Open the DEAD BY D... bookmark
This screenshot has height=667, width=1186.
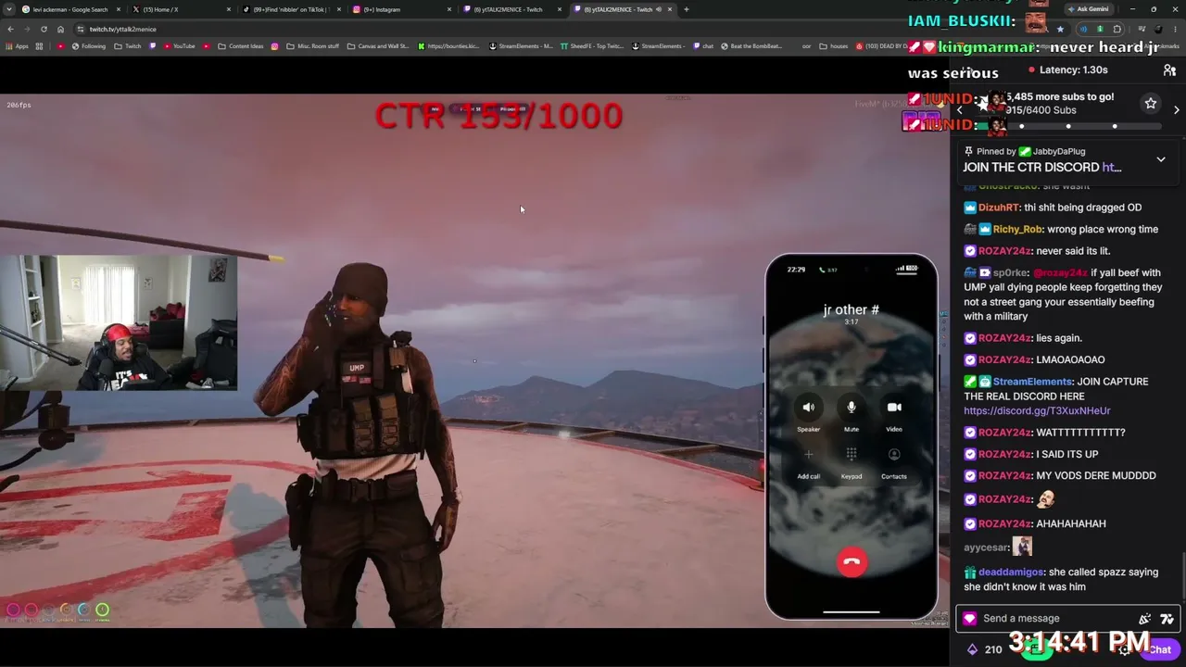click(882, 46)
